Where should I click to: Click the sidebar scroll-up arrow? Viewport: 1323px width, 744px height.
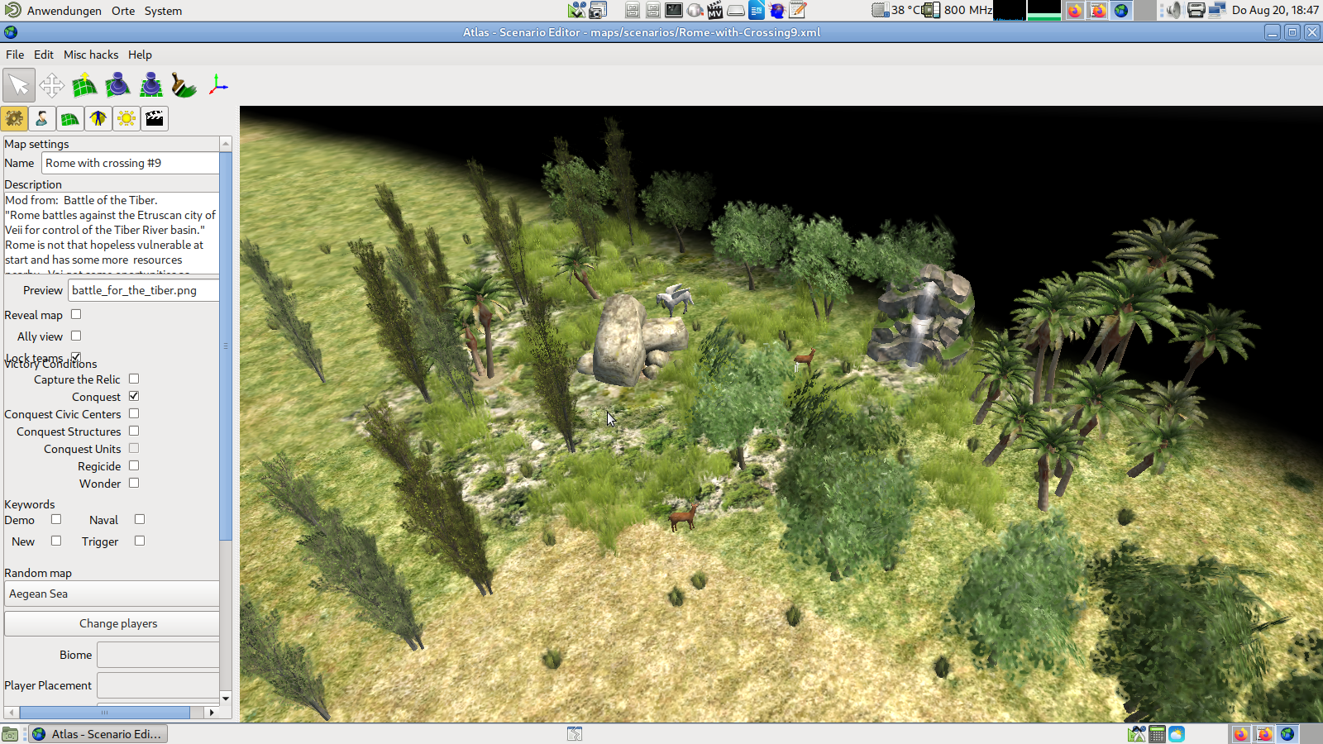click(x=226, y=144)
